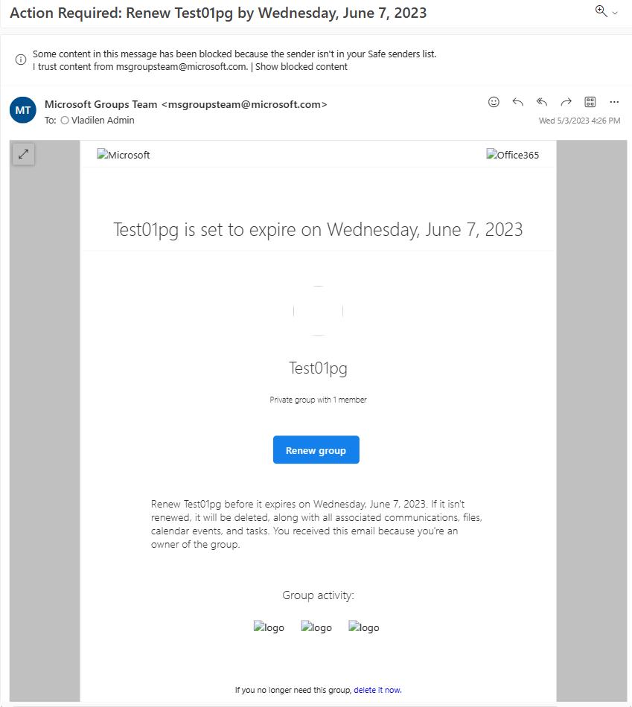The width and height of the screenshot is (632, 707).
Task: Click the Vladilen Admin recipient name
Action: (103, 121)
